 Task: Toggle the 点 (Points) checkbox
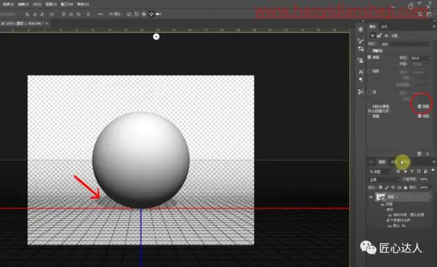(x=369, y=92)
